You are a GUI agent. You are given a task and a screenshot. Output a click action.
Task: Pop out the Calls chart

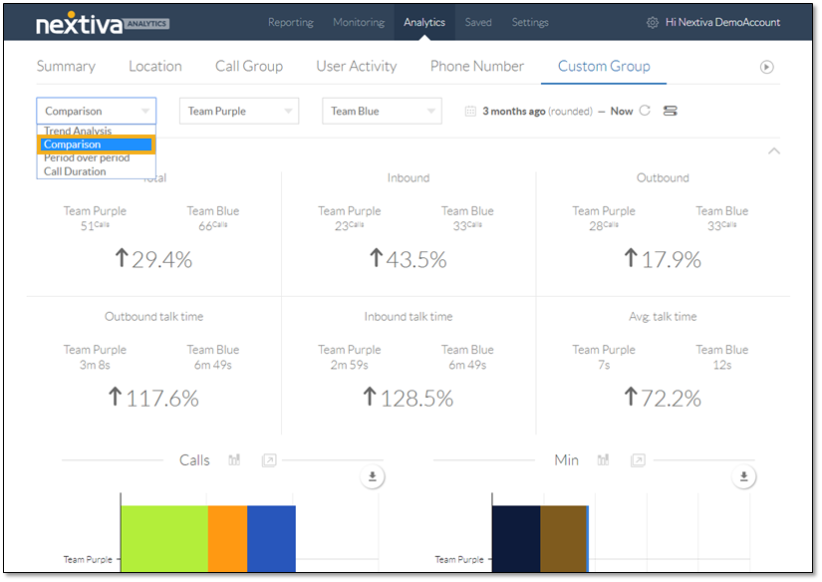269,460
